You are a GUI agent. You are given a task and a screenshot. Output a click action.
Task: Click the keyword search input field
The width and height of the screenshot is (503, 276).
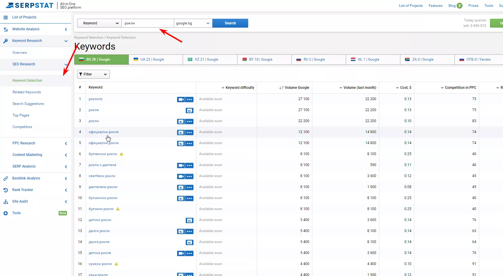148,23
